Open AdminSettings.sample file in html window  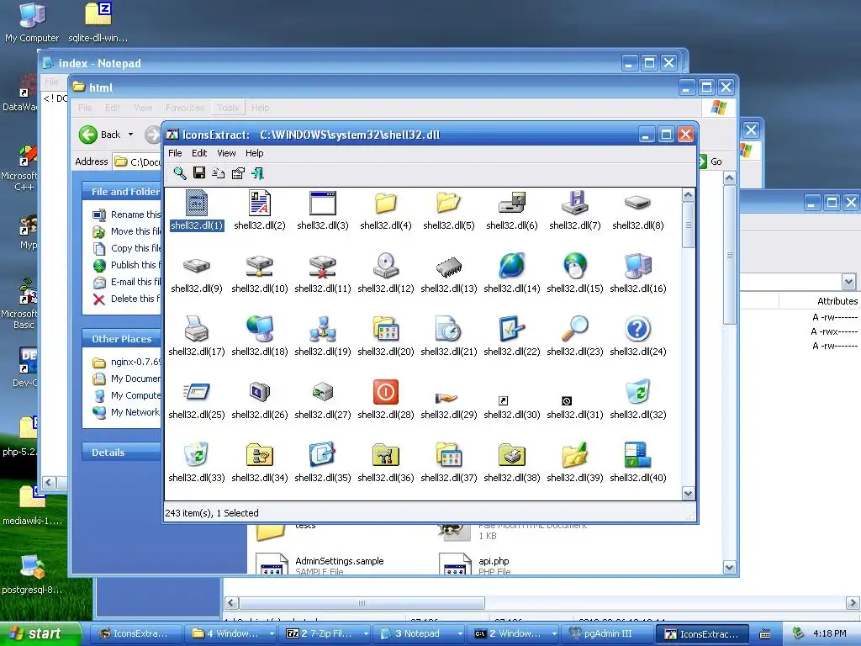321,564
